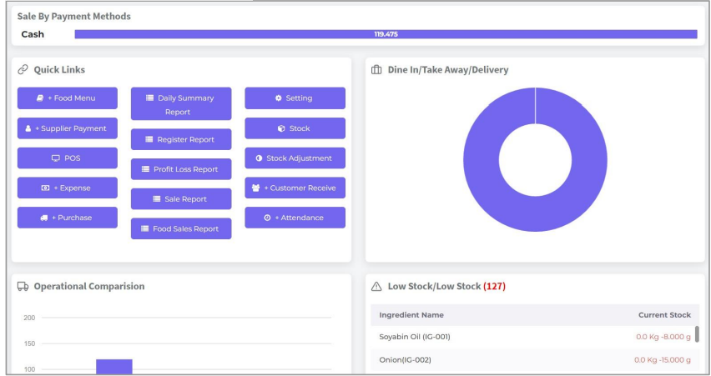Click the chain-link icon beside Quick Links
Screen dimensions: 711x376
[23, 70]
